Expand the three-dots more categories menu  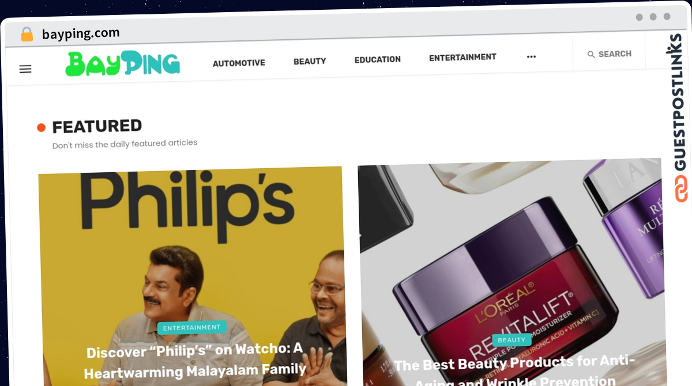(531, 56)
